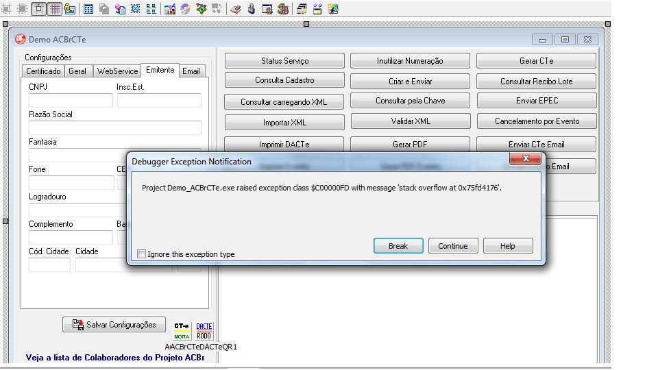658x370 pixels.
Task: Click the gray overlapping squares toolbar icon
Action: pos(104,9)
